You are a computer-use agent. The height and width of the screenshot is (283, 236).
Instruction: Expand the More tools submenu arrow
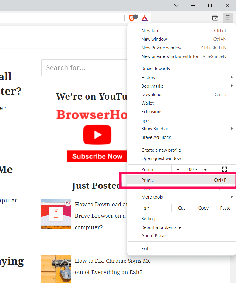[x=232, y=197]
